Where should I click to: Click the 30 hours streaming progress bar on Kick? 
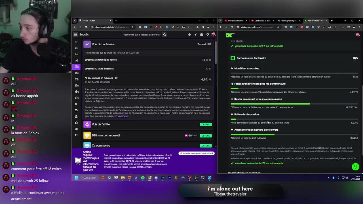coord(294,104)
